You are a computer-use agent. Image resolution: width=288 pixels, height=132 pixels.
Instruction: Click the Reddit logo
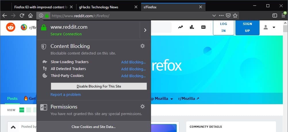pos(11,27)
